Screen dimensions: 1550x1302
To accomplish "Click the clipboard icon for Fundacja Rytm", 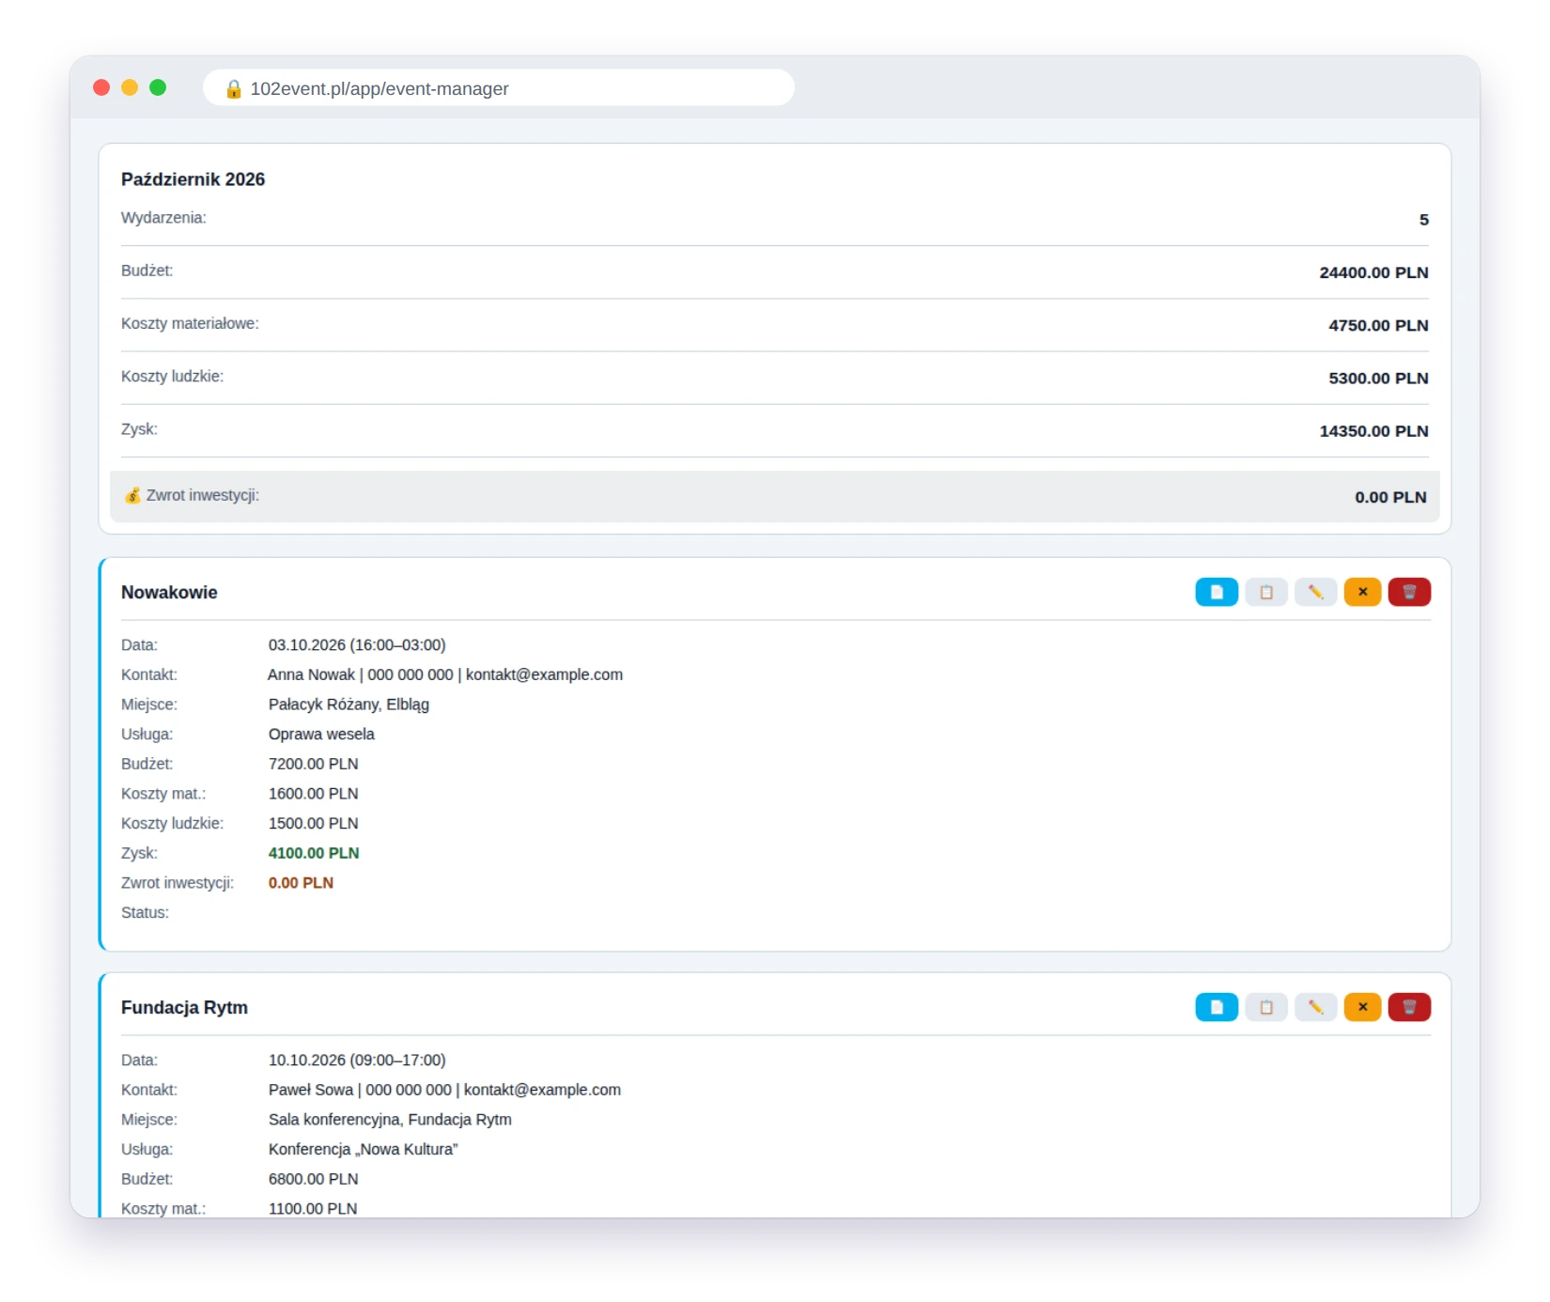I will (1266, 1007).
